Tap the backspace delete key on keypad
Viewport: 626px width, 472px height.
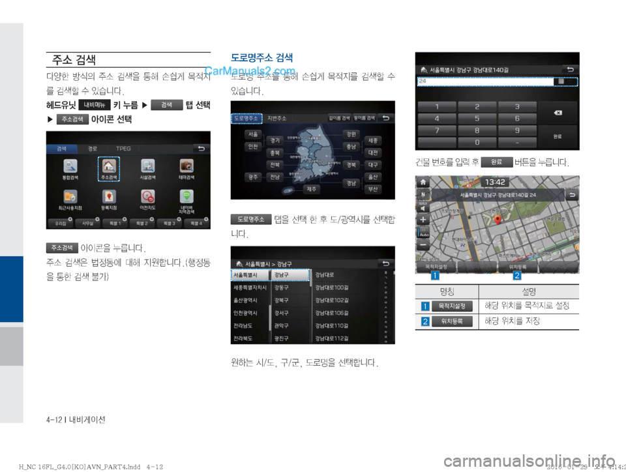click(x=558, y=113)
